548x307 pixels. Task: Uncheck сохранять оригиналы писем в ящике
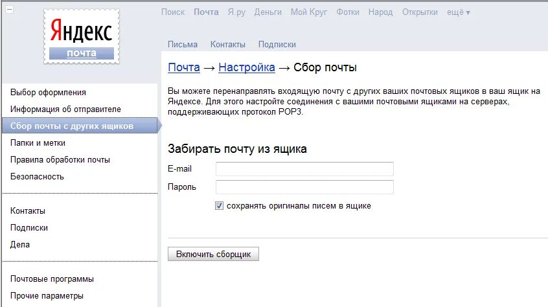coord(219,206)
